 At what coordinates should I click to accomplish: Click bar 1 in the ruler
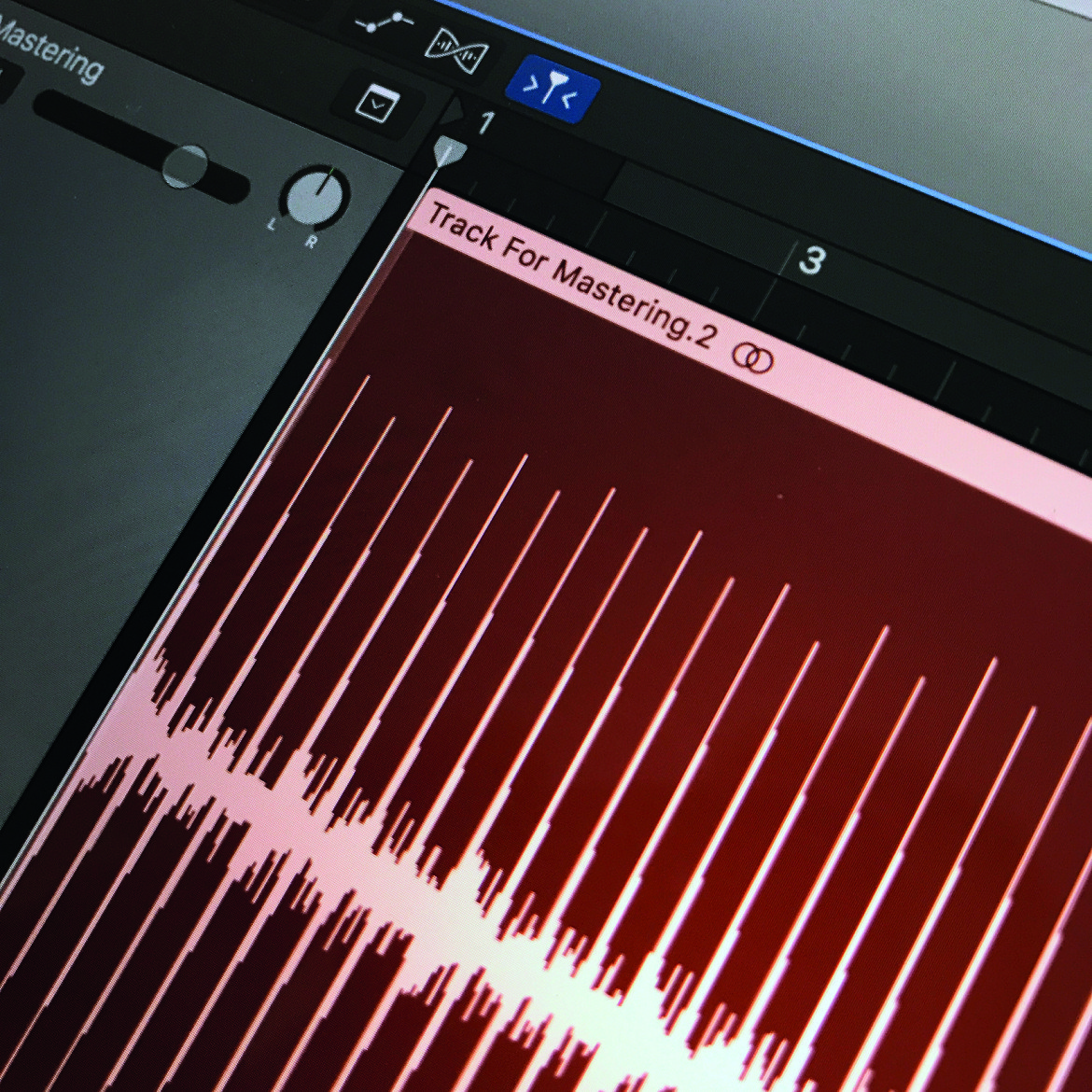pos(487,122)
